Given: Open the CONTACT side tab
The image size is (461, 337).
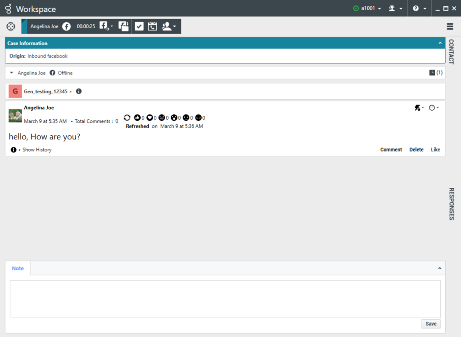Looking at the screenshot, I should click(451, 51).
